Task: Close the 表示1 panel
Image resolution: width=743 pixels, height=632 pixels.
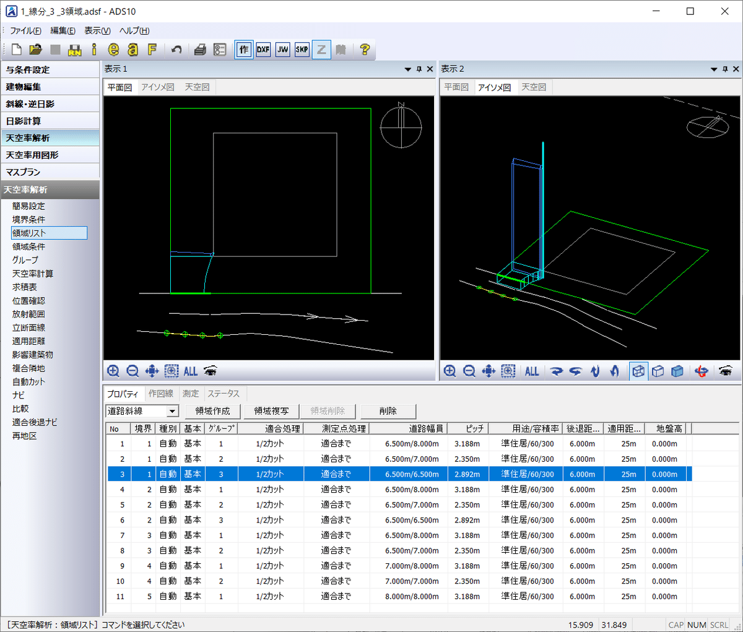Action: pyautogui.click(x=430, y=69)
